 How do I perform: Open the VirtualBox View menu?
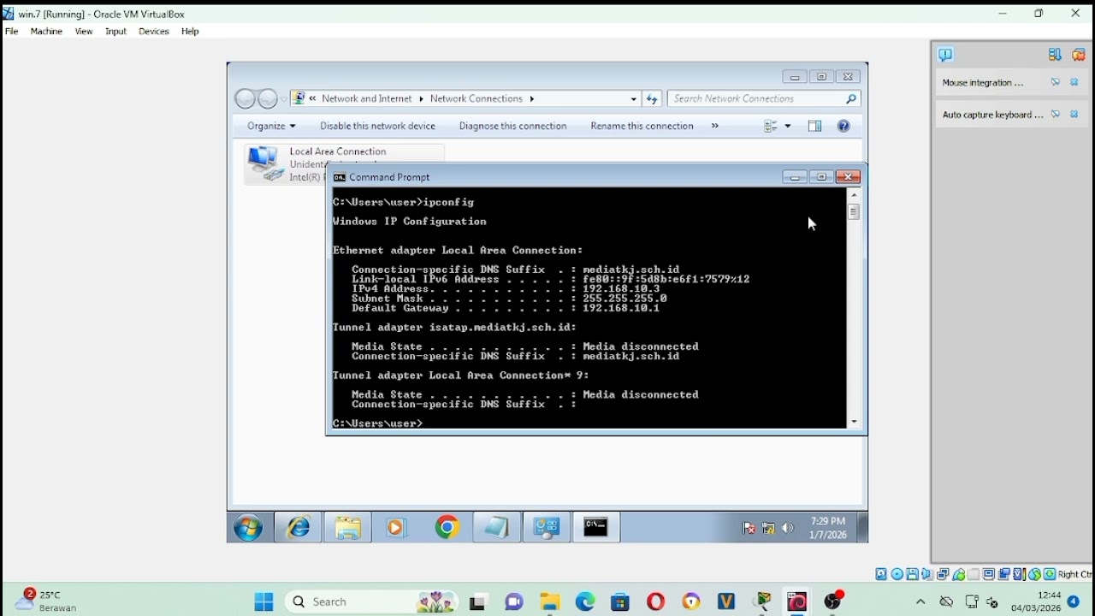click(84, 32)
